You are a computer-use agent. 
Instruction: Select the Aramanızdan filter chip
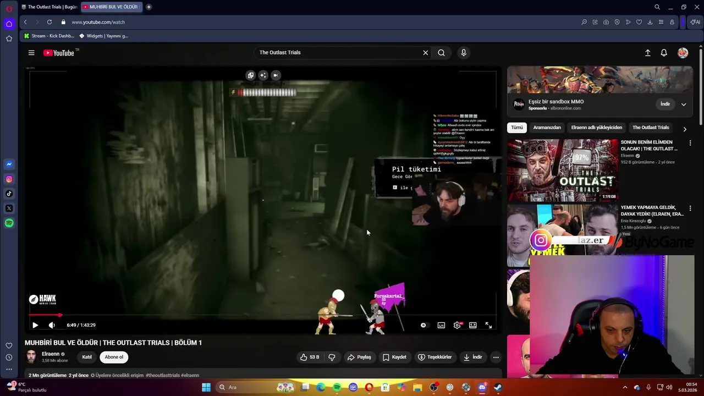tap(547, 128)
